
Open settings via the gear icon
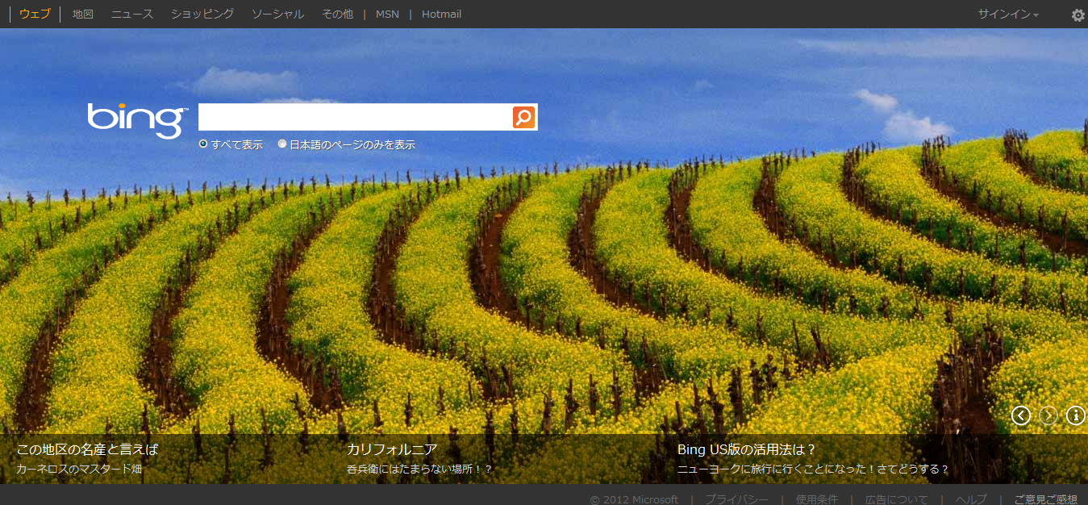pos(1078,15)
